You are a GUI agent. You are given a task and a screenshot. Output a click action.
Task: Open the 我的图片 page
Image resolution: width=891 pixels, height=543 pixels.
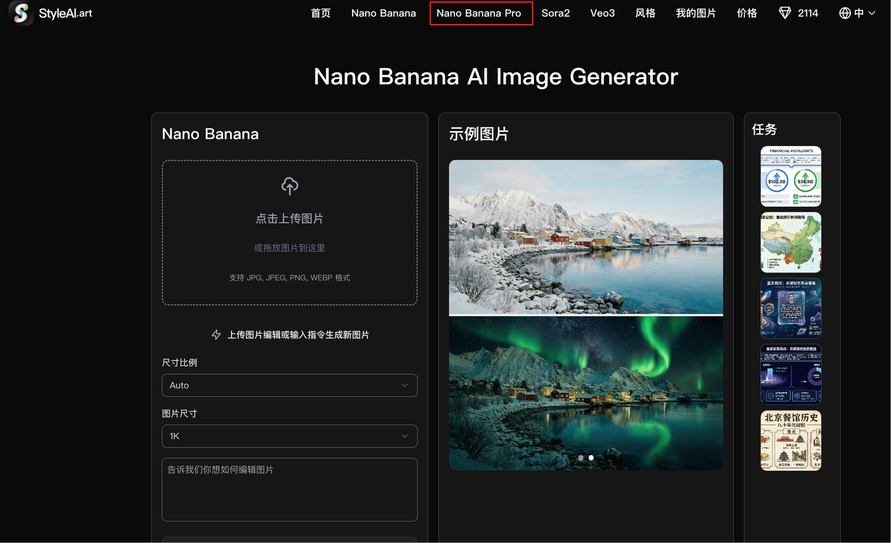695,12
